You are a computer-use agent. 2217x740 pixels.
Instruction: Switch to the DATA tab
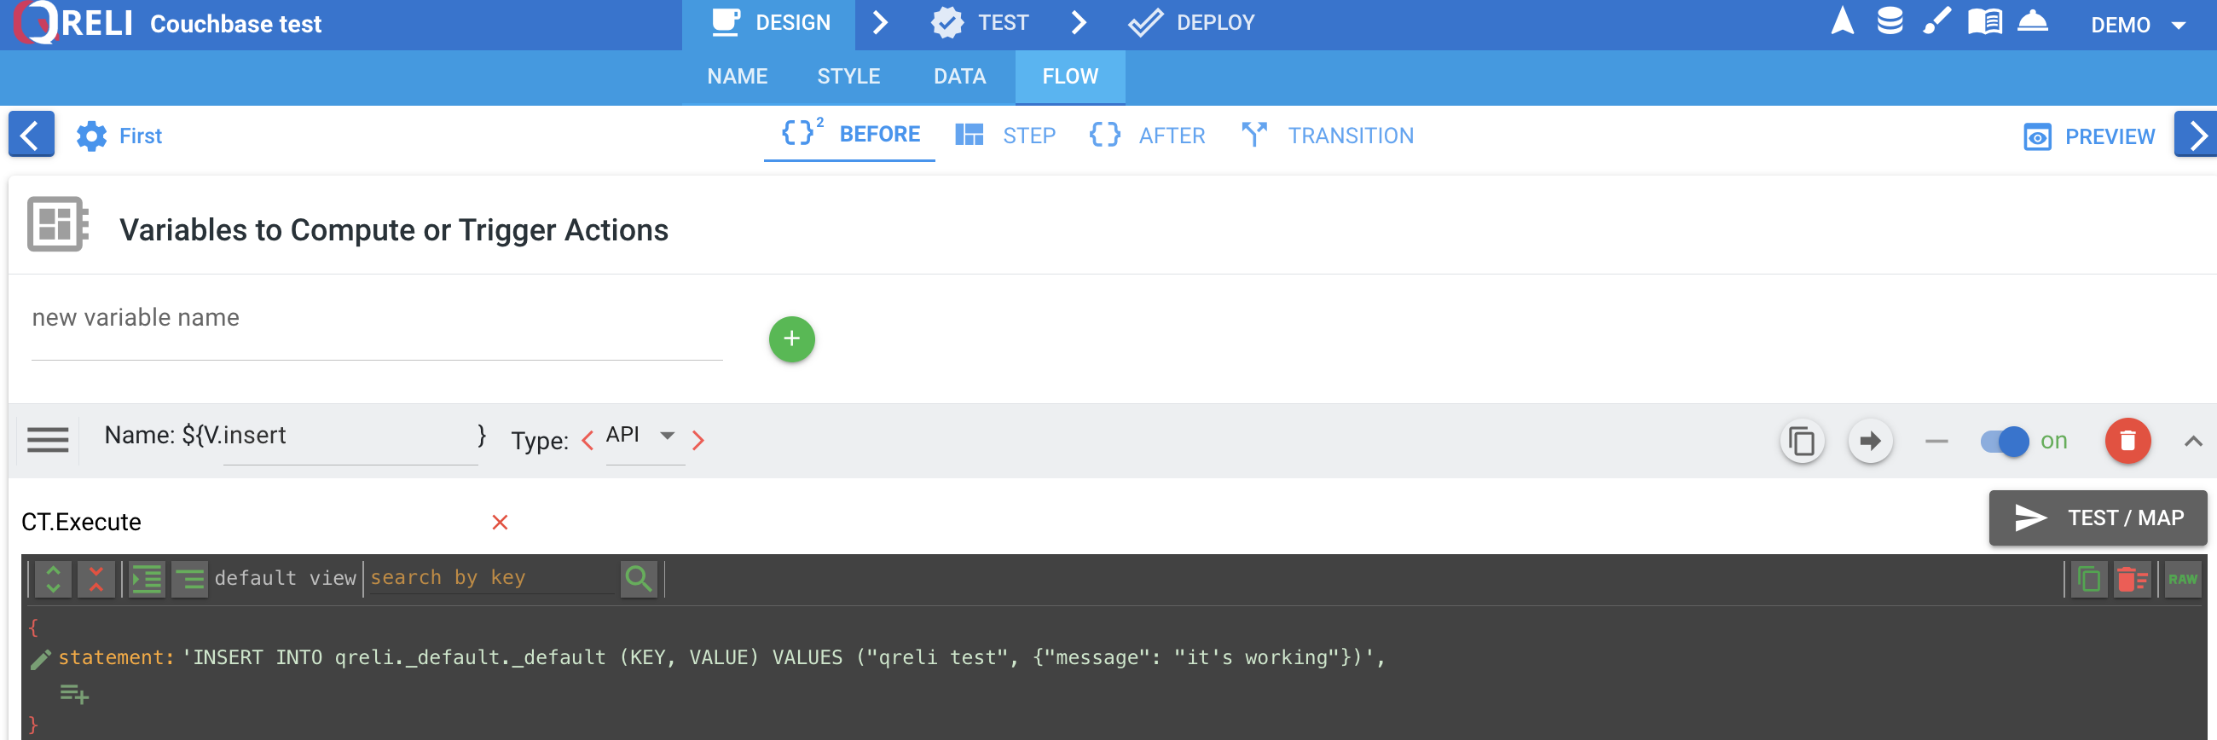959,77
